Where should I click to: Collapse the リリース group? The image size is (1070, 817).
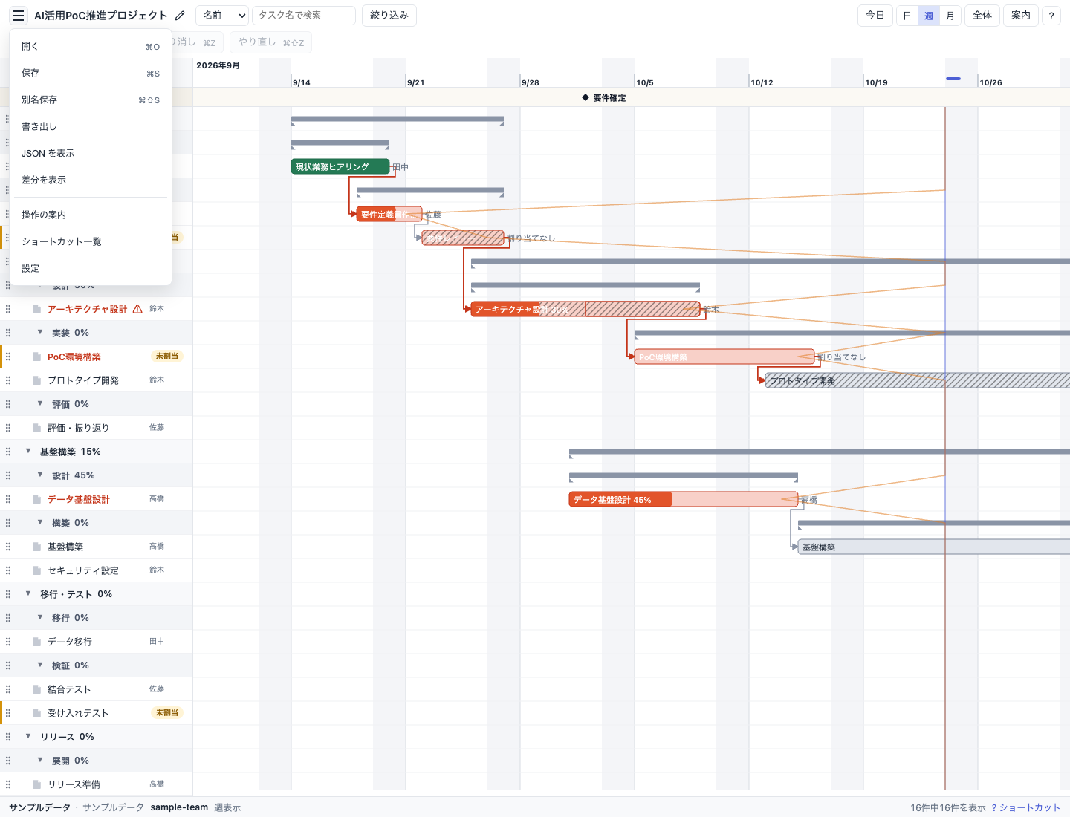[28, 736]
